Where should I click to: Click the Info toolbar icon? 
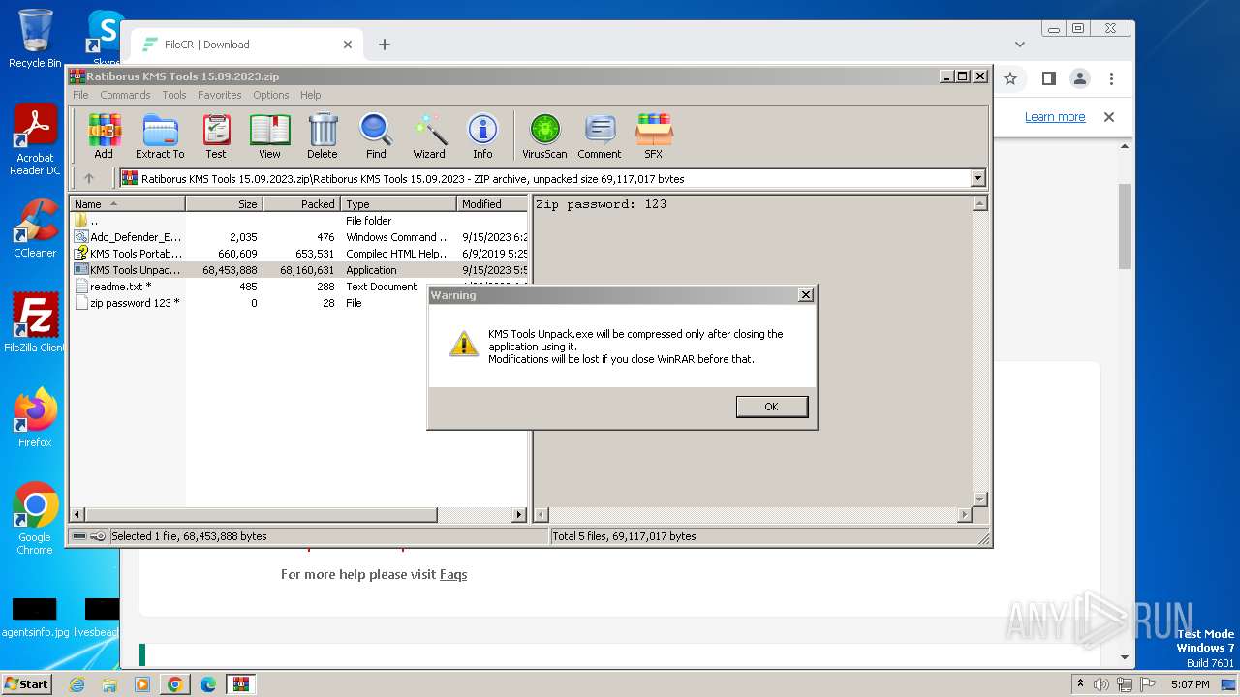(x=482, y=136)
